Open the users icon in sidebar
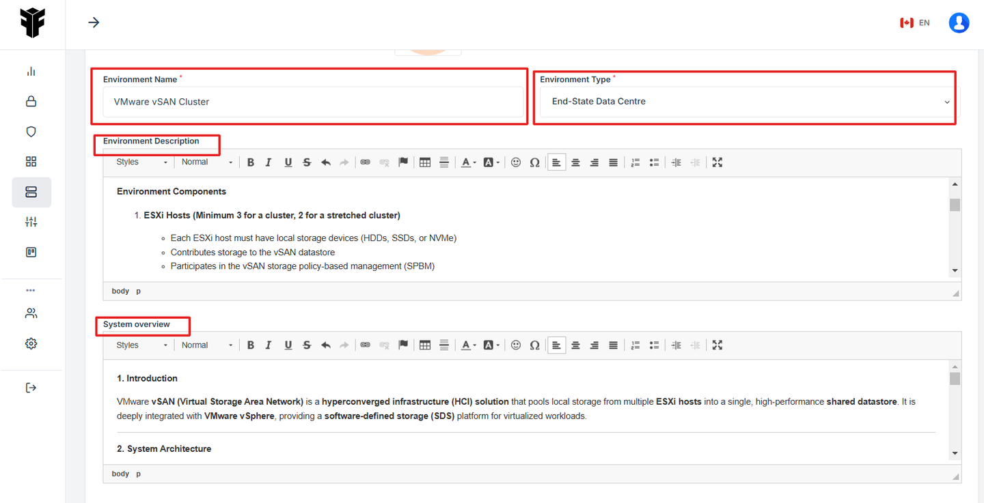 pos(31,314)
